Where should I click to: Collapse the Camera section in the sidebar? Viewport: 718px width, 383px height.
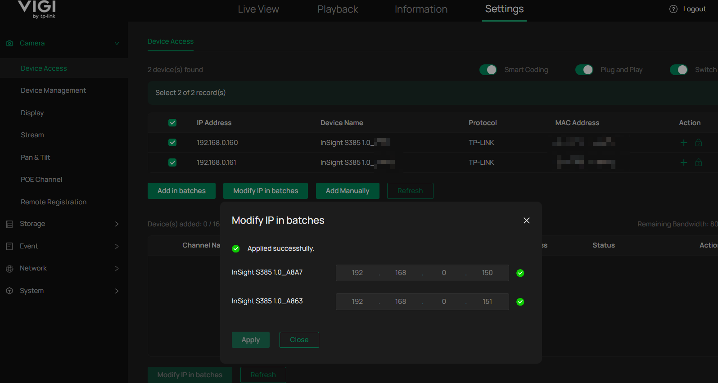pos(117,43)
